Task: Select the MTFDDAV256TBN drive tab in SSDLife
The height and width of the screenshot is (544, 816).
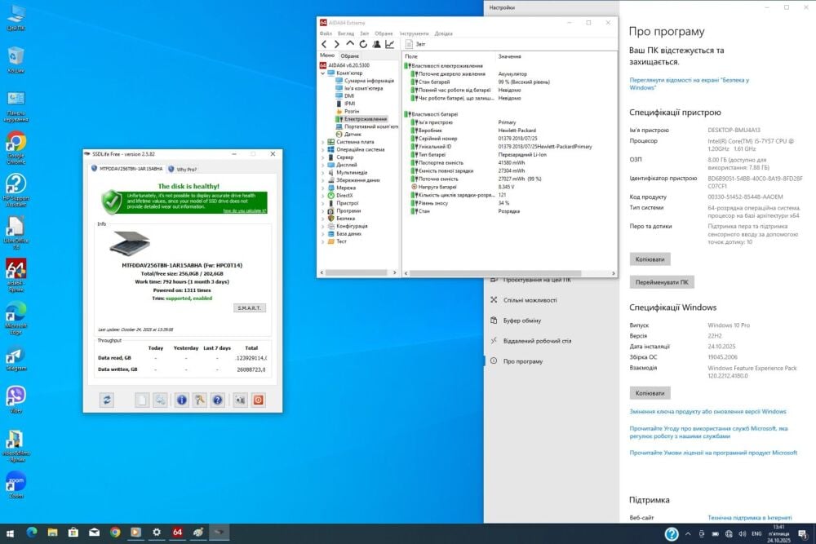Action: 127,169
